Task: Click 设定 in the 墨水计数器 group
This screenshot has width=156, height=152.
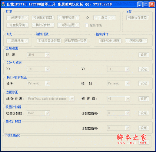Action: 144,128
